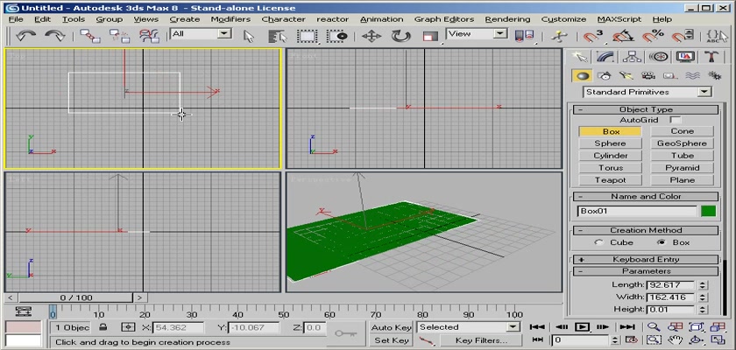
Task: Toggle the Window/Crossing selection mode
Action: point(337,37)
